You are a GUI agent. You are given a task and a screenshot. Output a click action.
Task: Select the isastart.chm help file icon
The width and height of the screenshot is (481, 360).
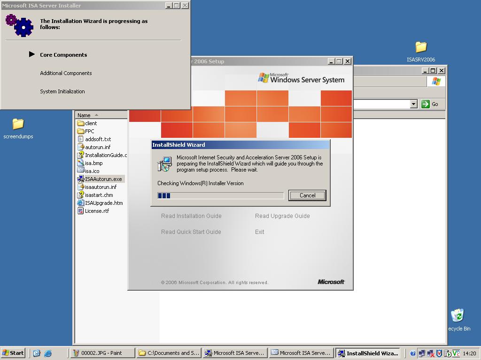80,195
